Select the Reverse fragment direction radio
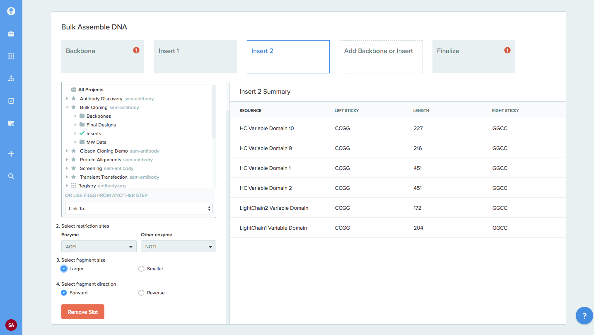 click(141, 293)
